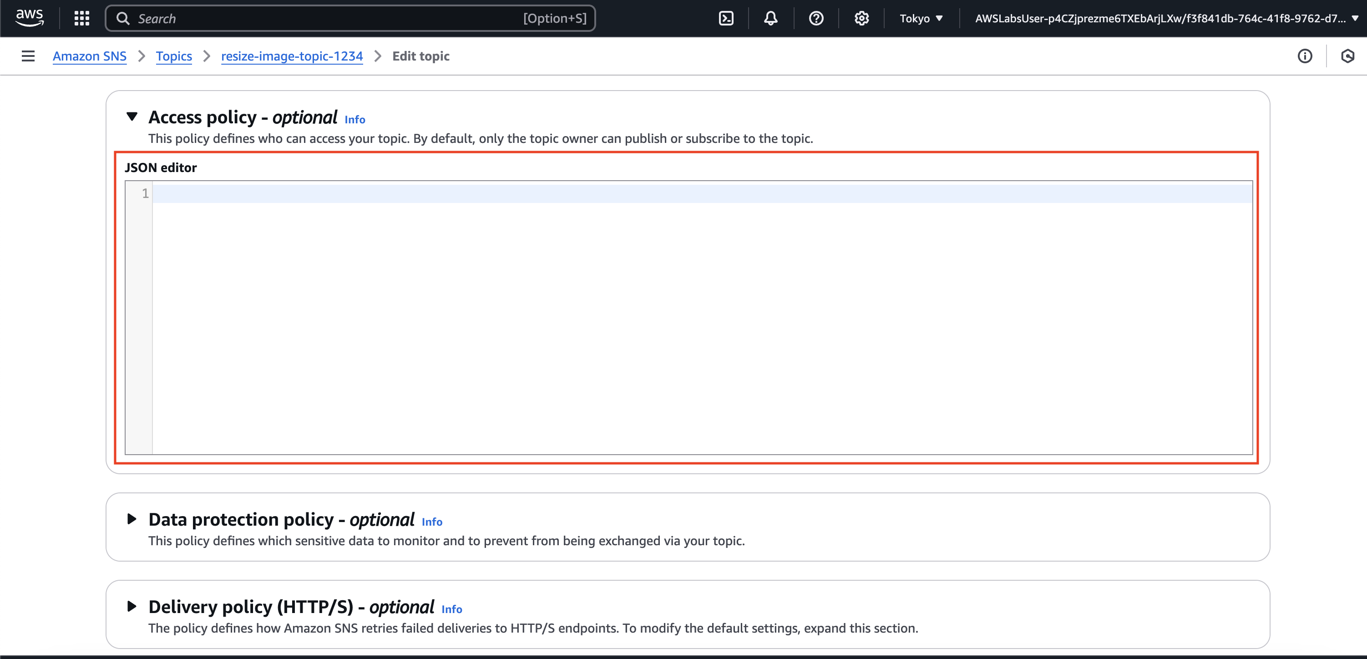The image size is (1367, 659).
Task: Go to Topics breadcrumb link
Action: click(174, 56)
